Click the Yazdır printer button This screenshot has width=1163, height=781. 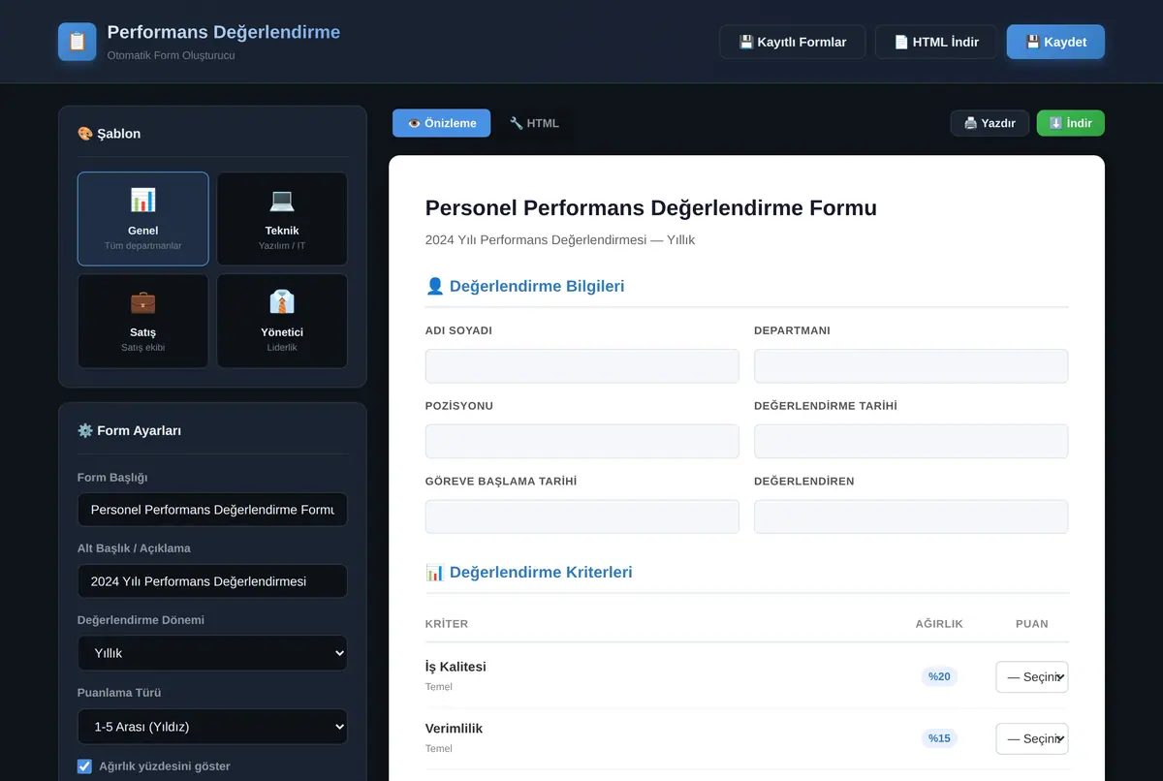click(x=990, y=123)
